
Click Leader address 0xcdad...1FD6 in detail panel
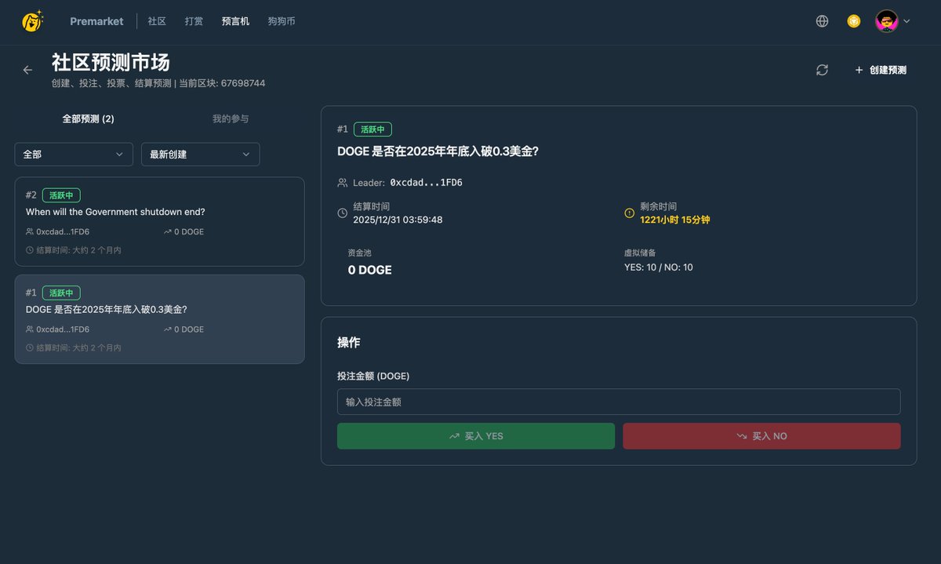(426, 183)
